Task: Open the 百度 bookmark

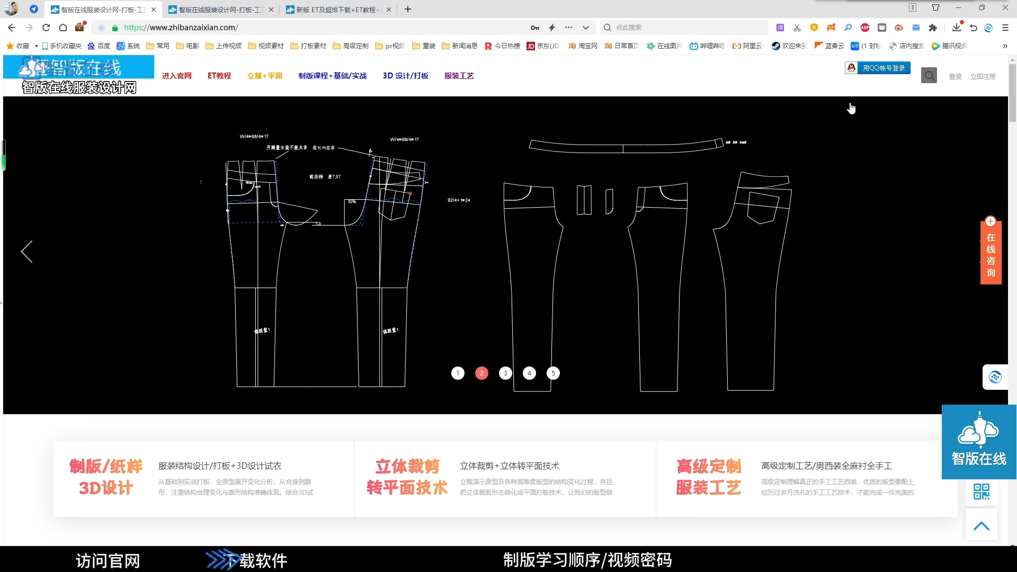Action: (x=99, y=46)
